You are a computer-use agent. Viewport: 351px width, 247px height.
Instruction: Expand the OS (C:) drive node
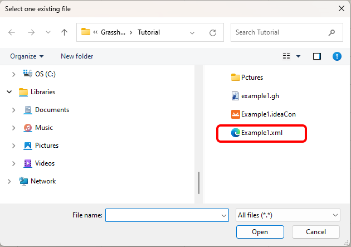coord(14,74)
